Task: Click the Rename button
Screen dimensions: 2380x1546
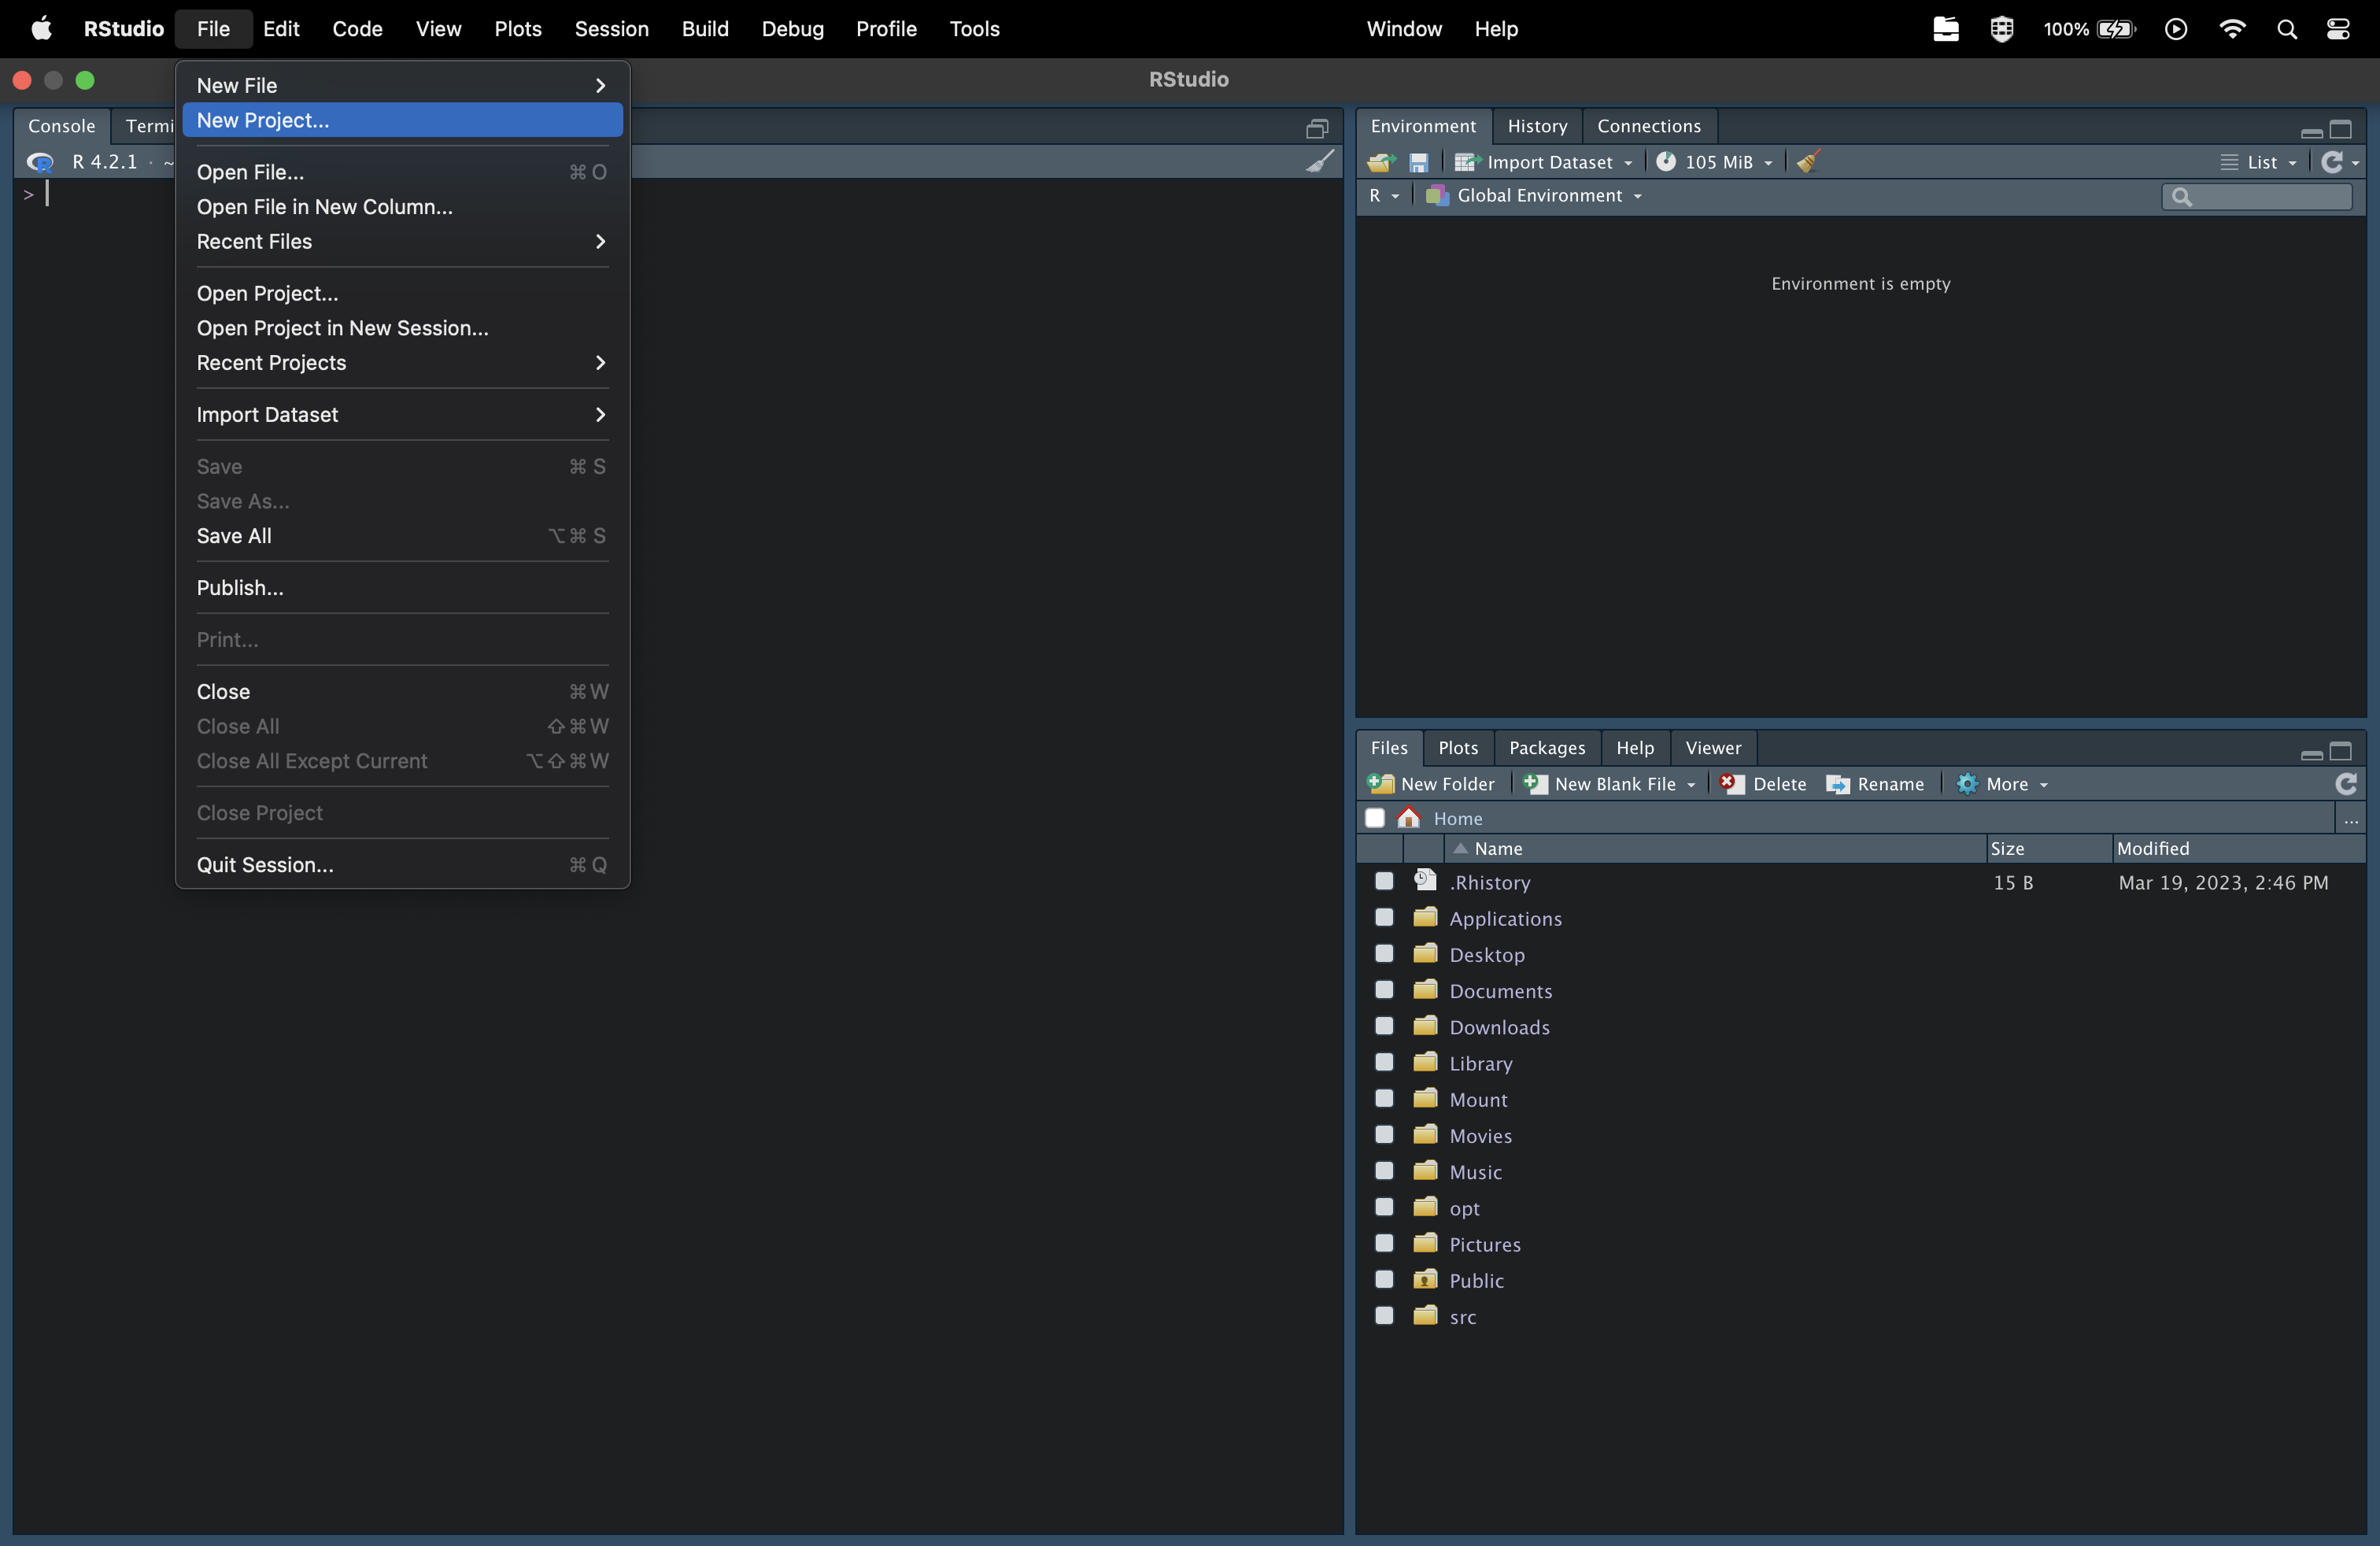Action: tap(1875, 784)
